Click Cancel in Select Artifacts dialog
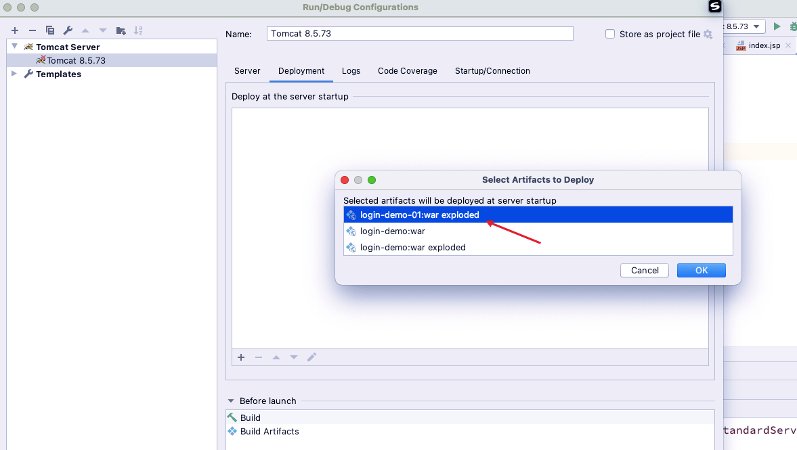 [645, 270]
